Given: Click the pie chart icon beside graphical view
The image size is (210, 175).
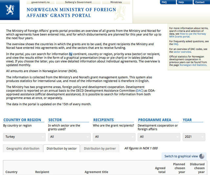Looking at the screenshot, I should point(202,156).
